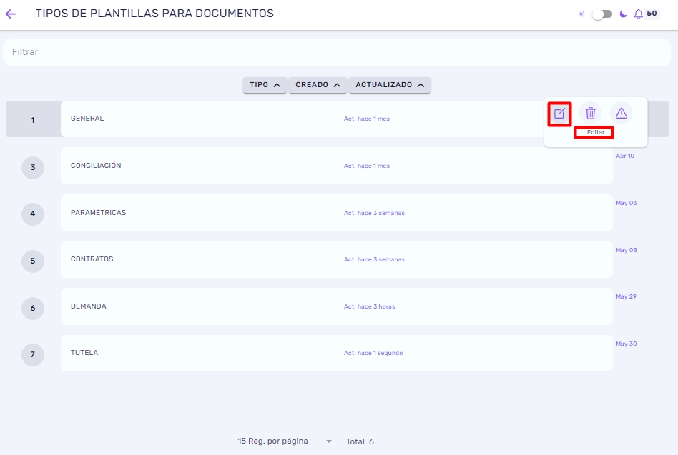This screenshot has height=455, width=678.
Task: Click the moon dark-mode icon
Action: click(623, 14)
